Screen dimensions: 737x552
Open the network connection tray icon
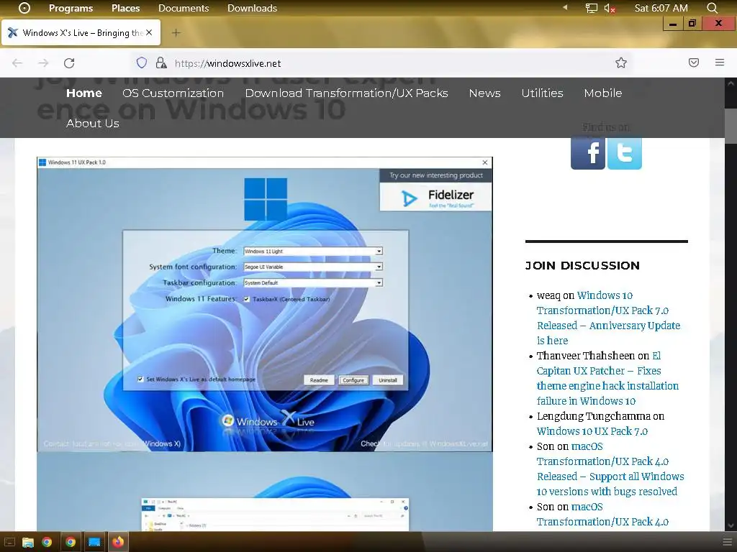pos(592,8)
